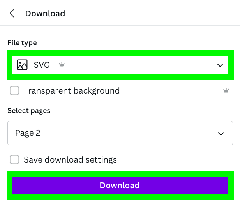The height and width of the screenshot is (205, 240).
Task: Go back using the left arrow icon
Action: (x=12, y=13)
